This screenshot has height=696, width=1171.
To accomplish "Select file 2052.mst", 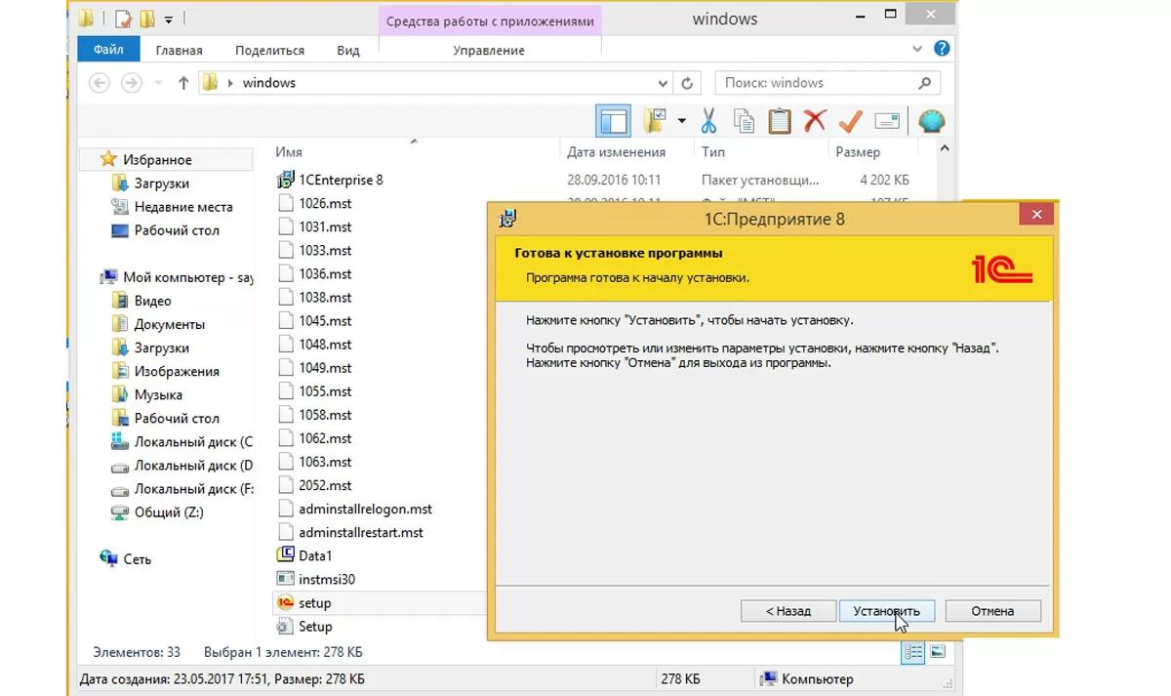I will [x=326, y=485].
